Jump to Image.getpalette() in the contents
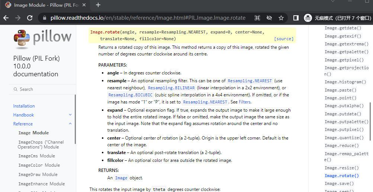 pyautogui.click(x=347, y=52)
